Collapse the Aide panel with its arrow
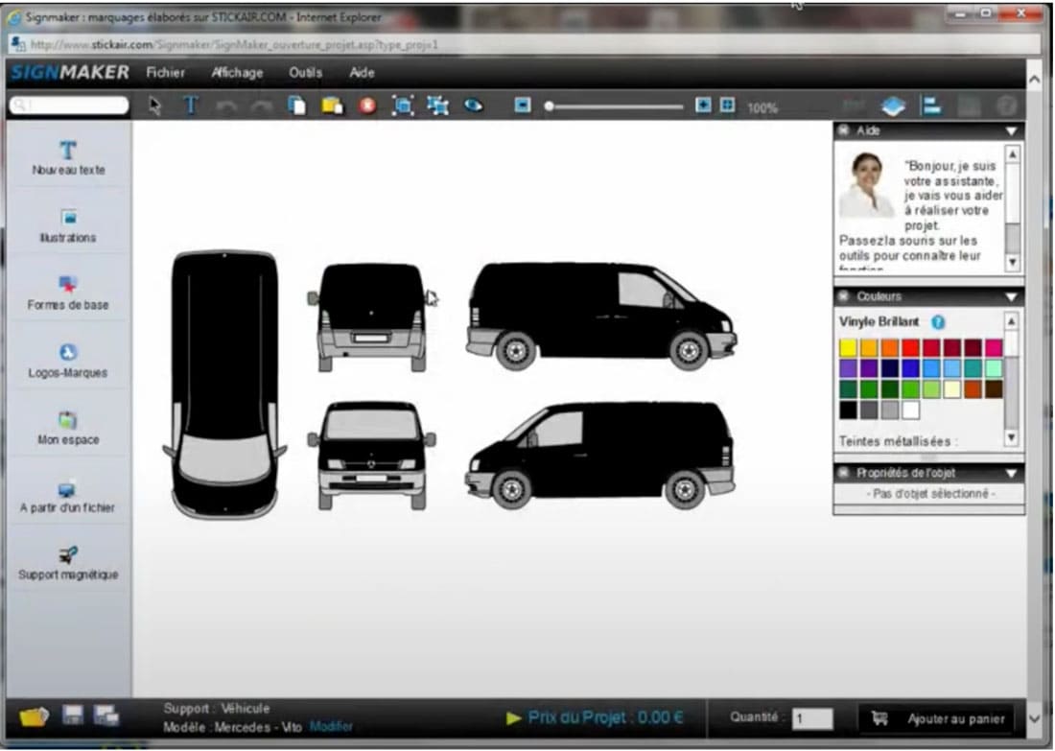Image resolution: width=1055 pixels, height=751 pixels. (1011, 131)
